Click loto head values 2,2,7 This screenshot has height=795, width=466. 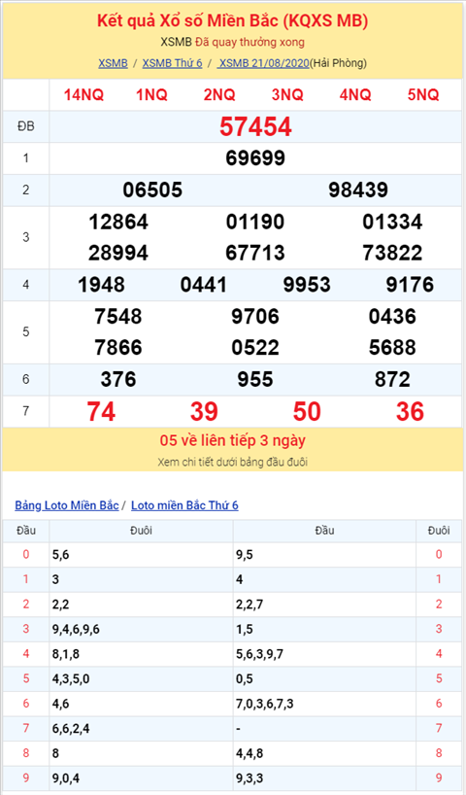pos(250,605)
